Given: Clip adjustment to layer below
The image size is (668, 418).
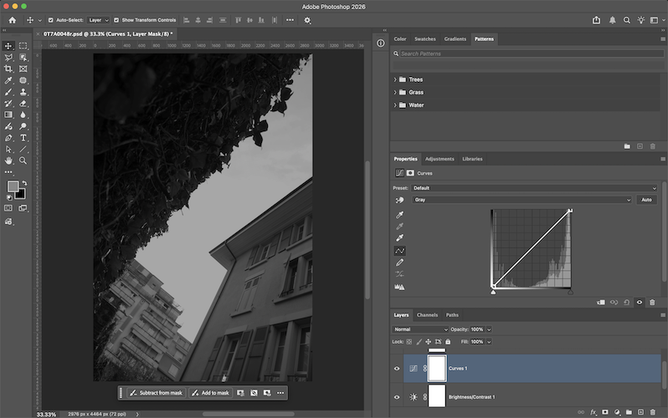Looking at the screenshot, I should click(601, 303).
